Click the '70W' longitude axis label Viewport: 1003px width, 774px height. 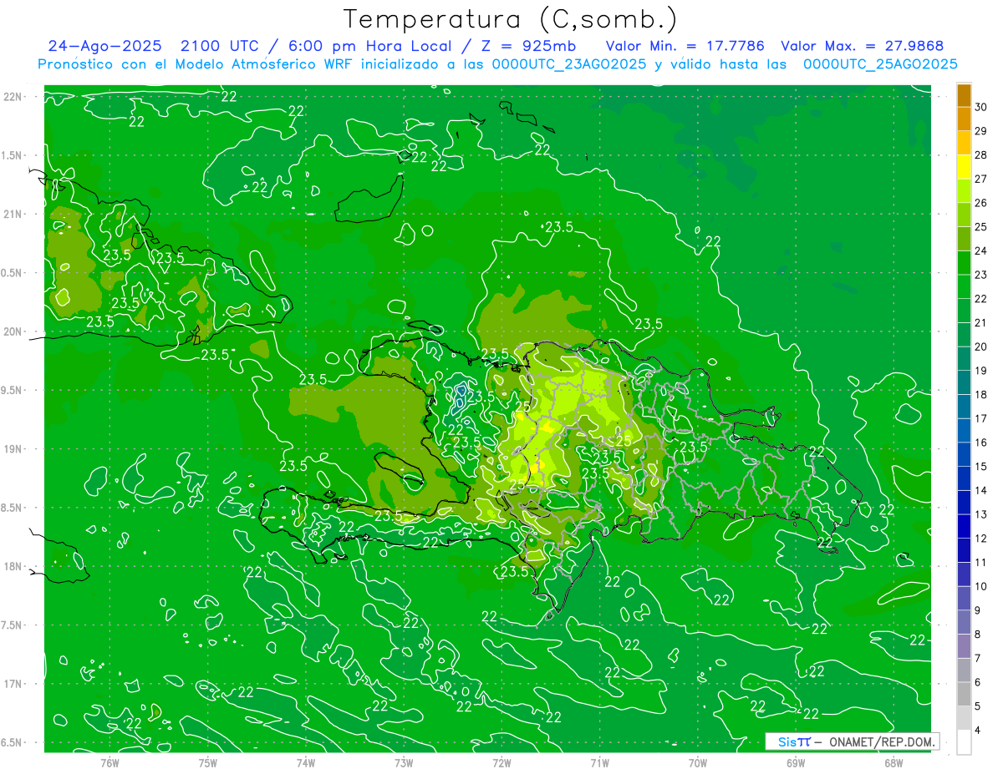point(698,762)
